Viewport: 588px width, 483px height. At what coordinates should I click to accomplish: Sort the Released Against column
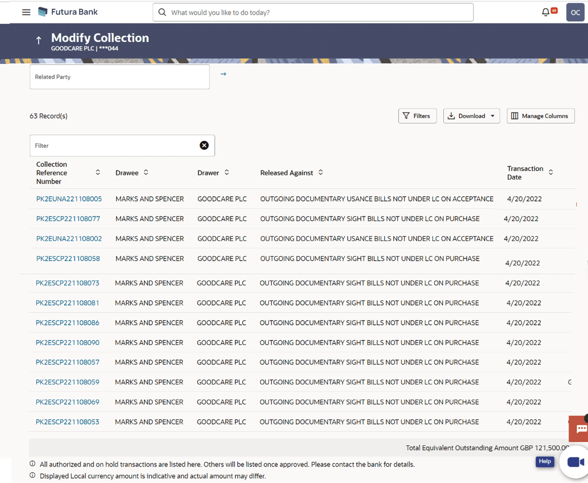tap(321, 172)
